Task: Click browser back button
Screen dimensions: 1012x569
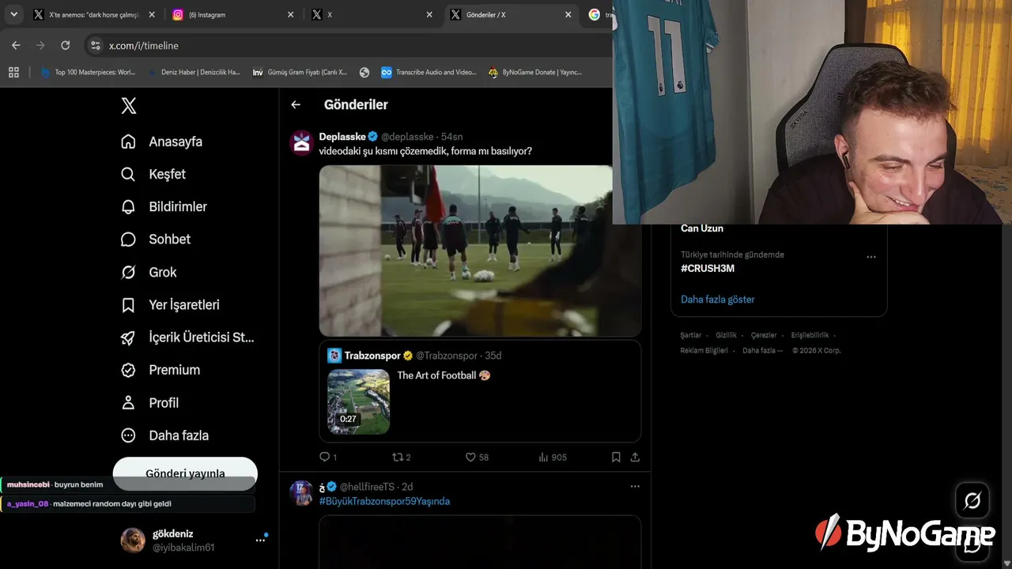Action: (16, 45)
